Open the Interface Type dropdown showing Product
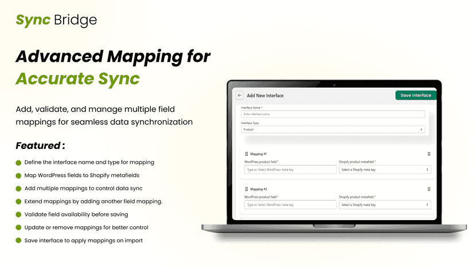 (333, 129)
